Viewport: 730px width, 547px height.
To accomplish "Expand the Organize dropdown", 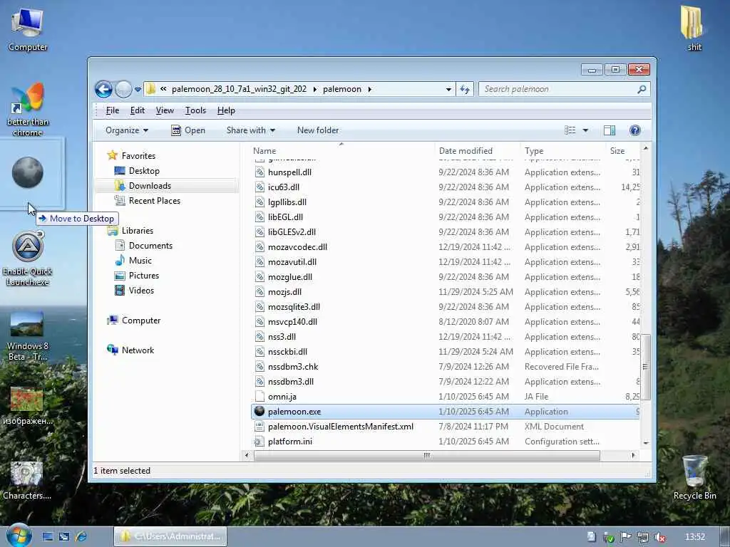I will (x=127, y=131).
